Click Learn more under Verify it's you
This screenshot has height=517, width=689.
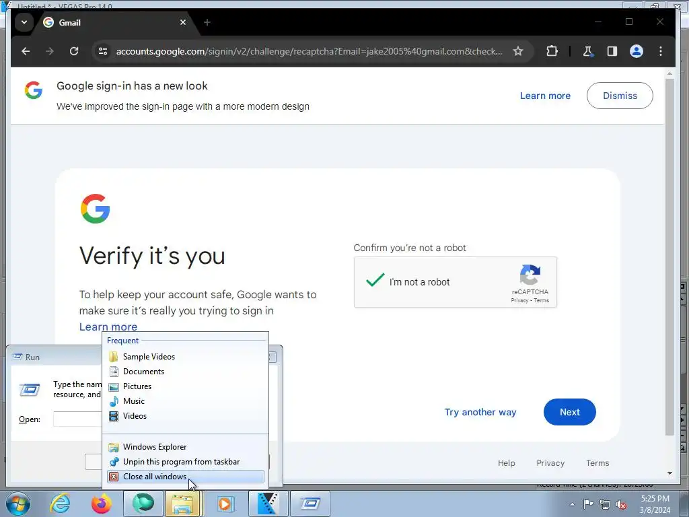click(x=108, y=327)
